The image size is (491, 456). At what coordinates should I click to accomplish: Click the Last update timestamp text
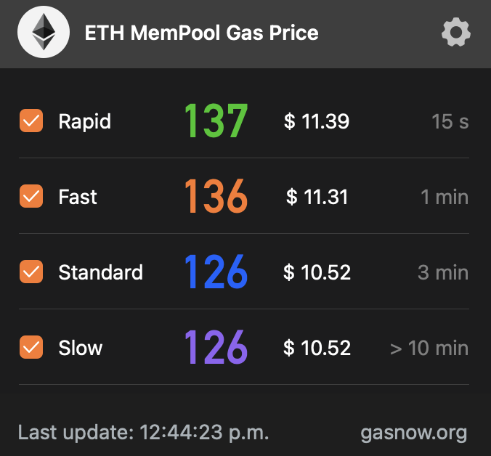(x=144, y=433)
